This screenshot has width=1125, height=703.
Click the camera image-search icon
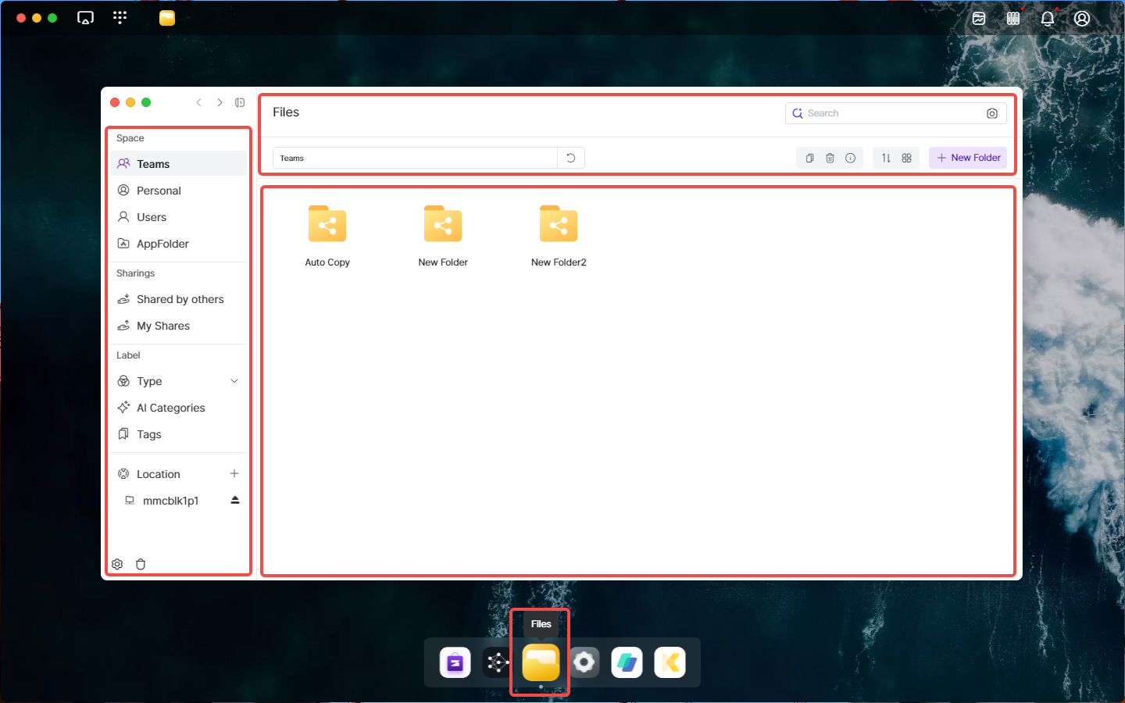pos(992,113)
